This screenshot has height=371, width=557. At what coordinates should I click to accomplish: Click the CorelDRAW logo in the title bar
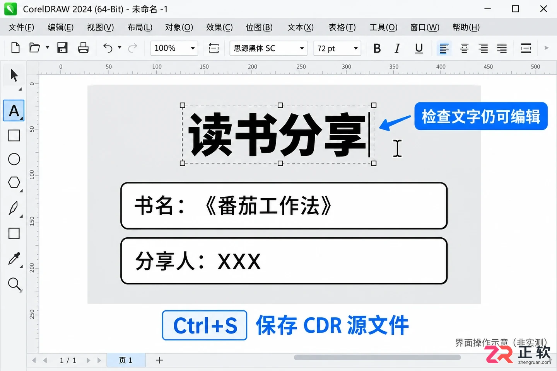(x=10, y=9)
